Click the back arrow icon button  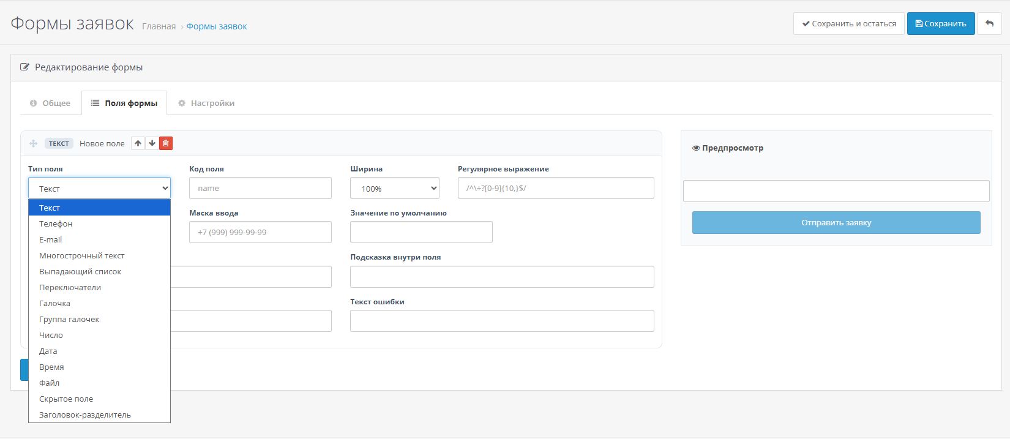coord(989,24)
